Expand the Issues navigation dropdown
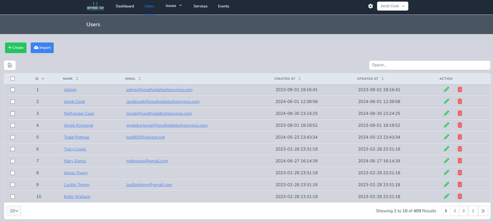 [174, 6]
